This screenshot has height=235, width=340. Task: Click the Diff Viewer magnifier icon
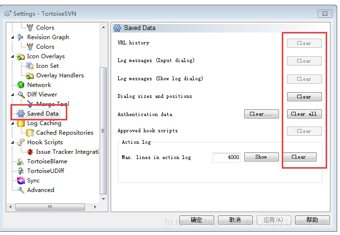coord(21,95)
